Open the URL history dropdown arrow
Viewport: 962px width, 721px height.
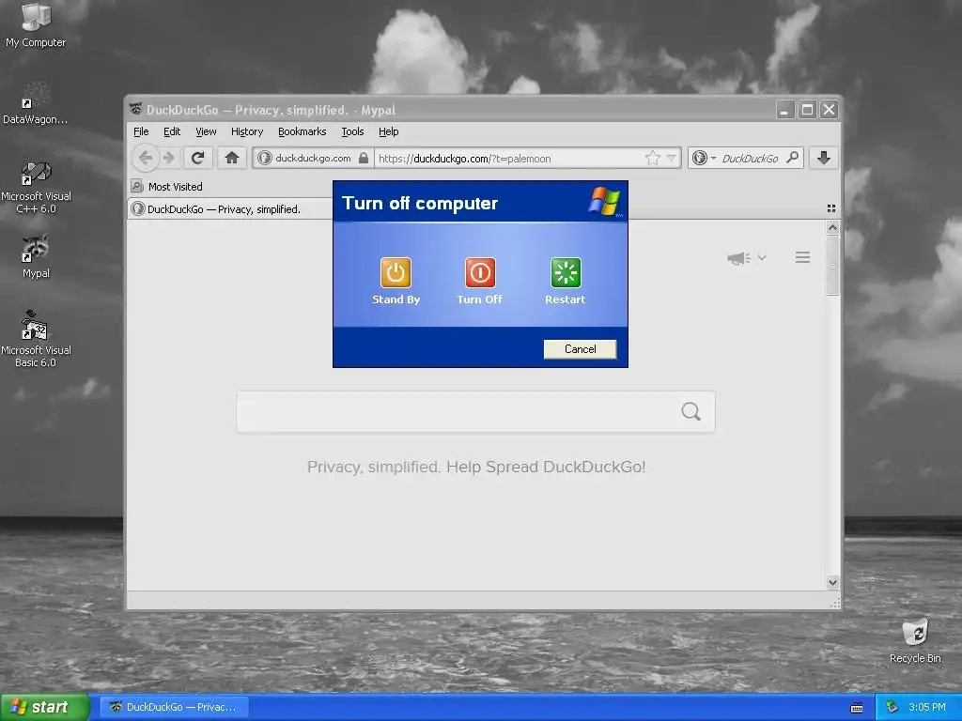pos(671,158)
